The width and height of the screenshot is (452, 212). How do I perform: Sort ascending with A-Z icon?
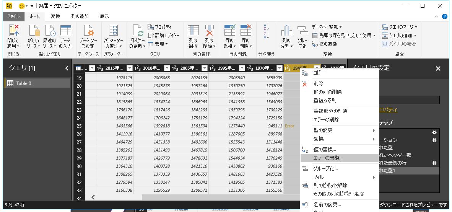point(267,27)
